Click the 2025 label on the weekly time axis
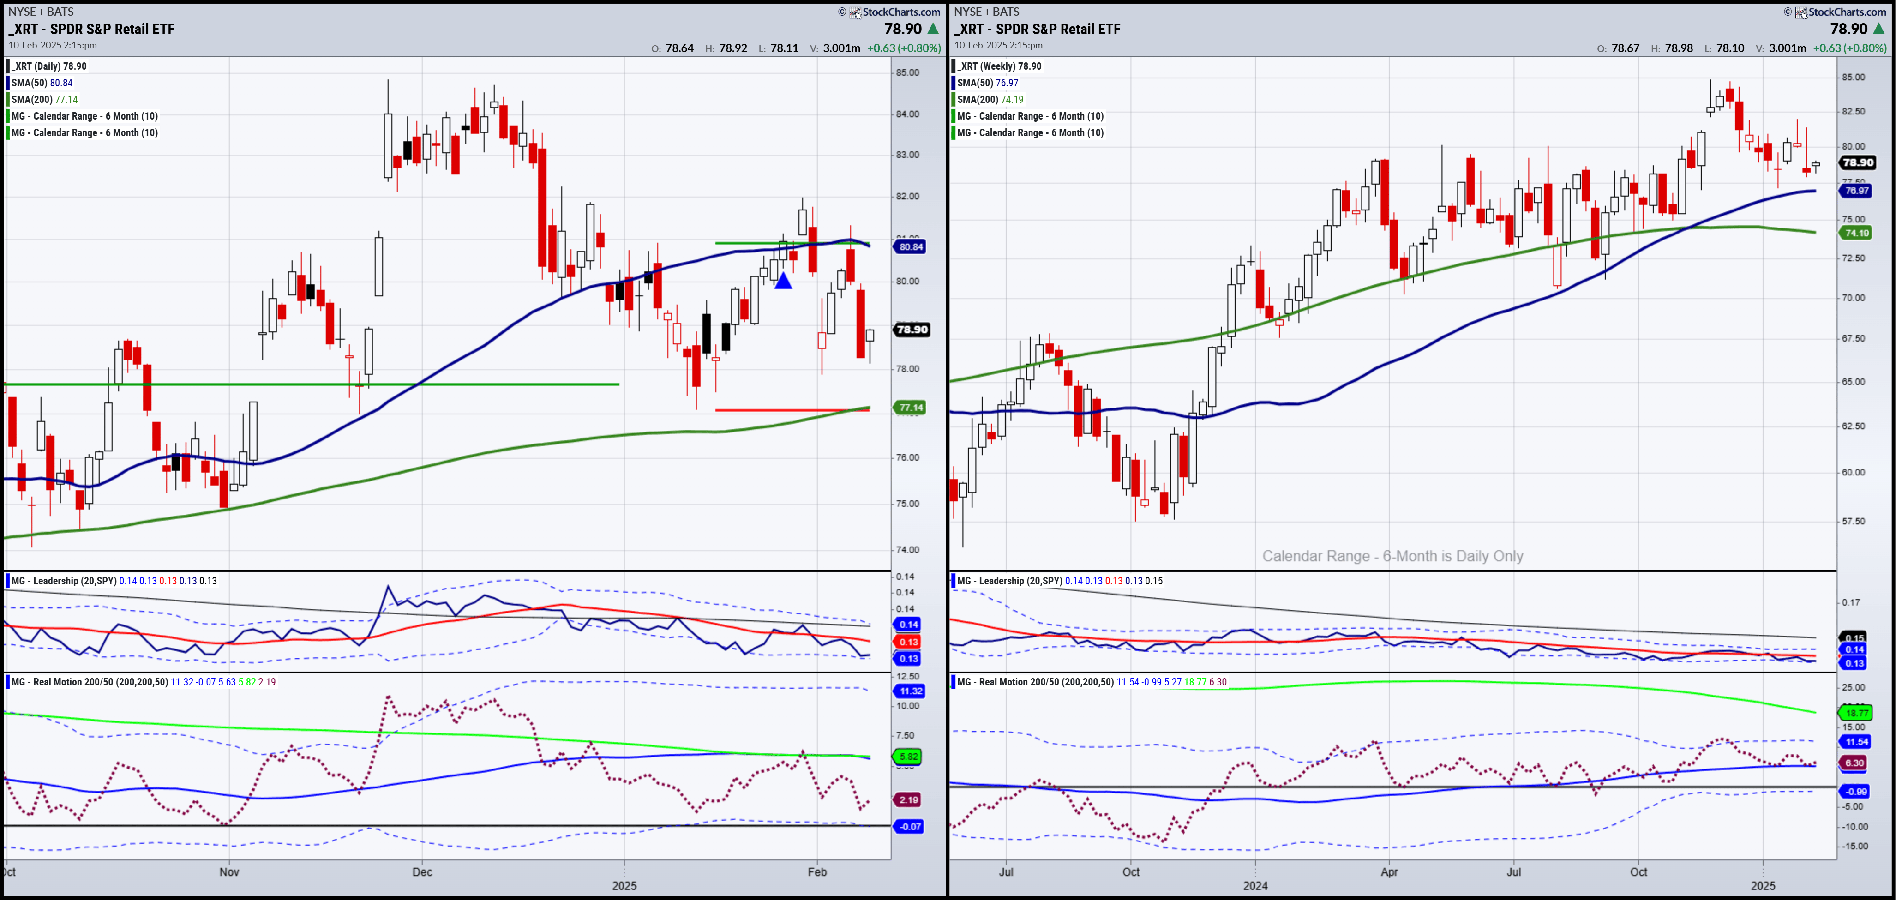 [x=1763, y=886]
